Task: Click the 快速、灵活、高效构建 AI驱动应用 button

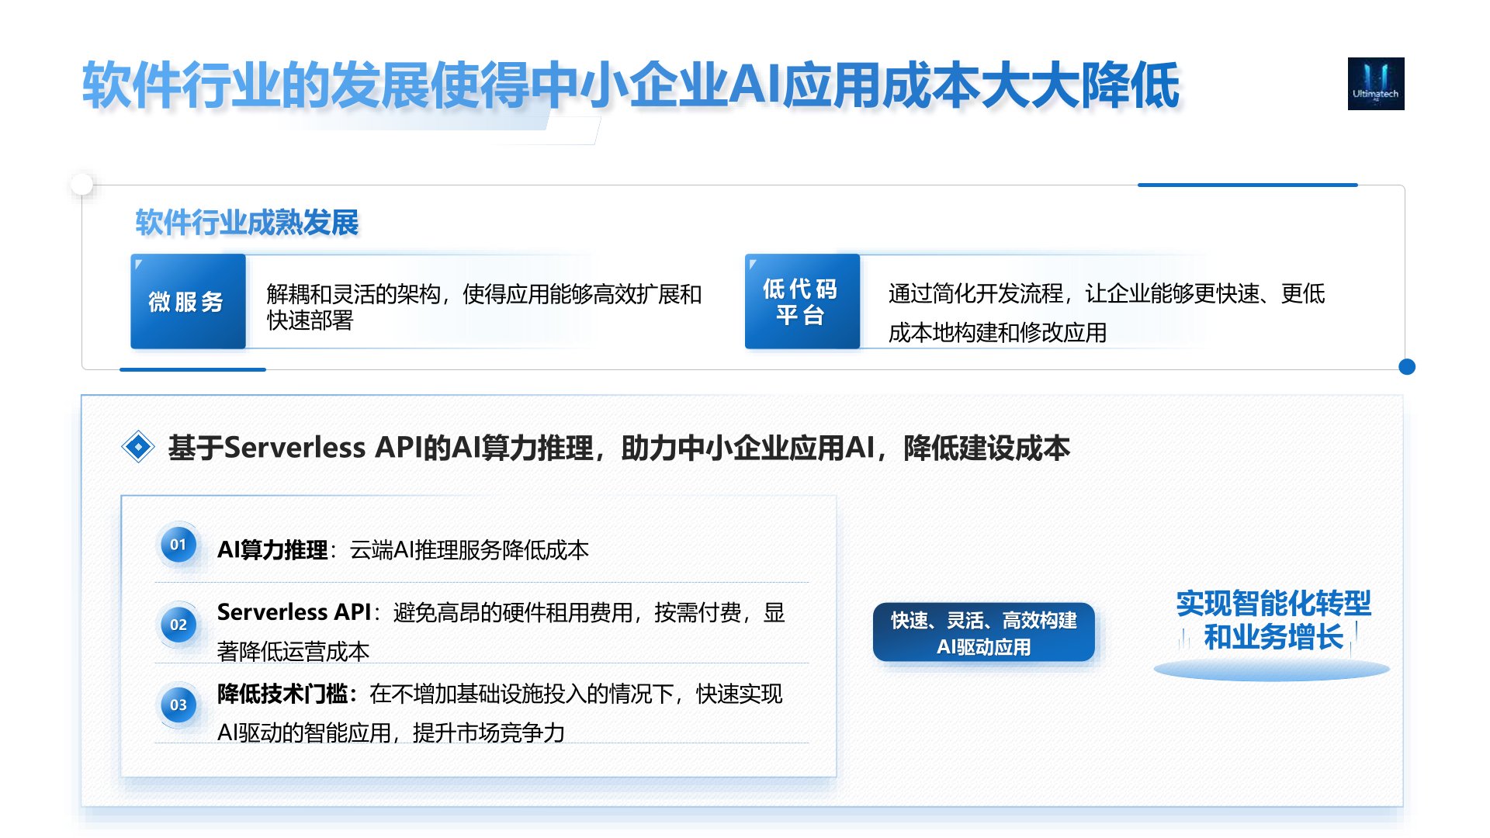Action: point(983,633)
